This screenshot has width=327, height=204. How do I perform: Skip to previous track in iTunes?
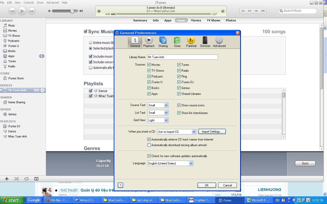12,11
